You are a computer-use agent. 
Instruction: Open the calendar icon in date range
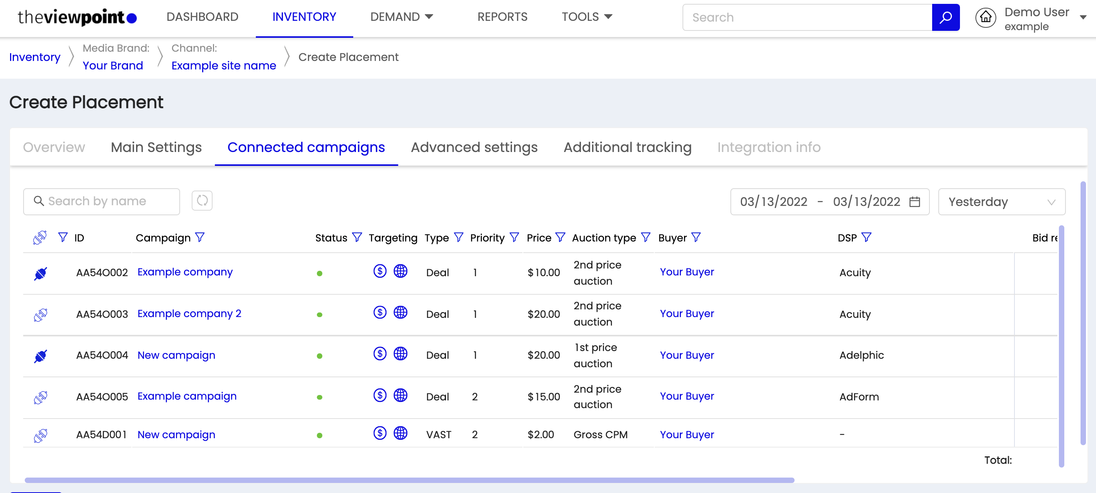click(x=914, y=202)
